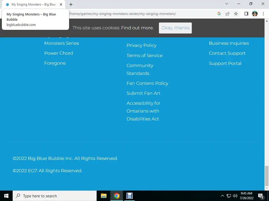Open the Fan Content Policy link
This screenshot has height=201, width=269.
tap(147, 83)
